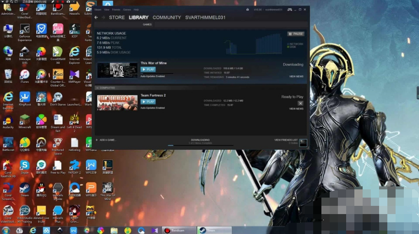This screenshot has height=234, width=419.
Task: Open Windows Start button
Action: [6, 230]
